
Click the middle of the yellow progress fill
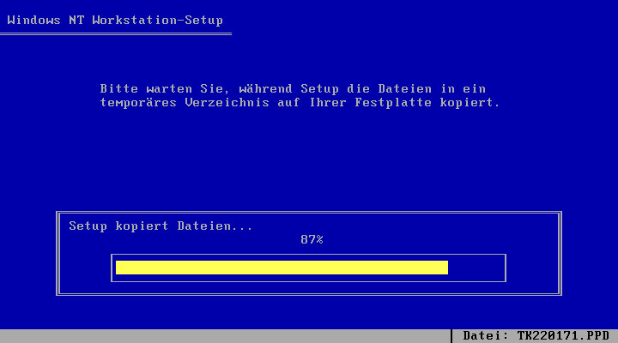pos(282,268)
